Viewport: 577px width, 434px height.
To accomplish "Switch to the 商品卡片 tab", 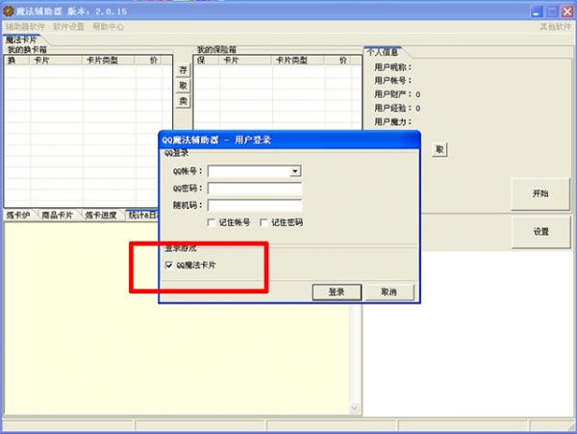I will [x=58, y=215].
